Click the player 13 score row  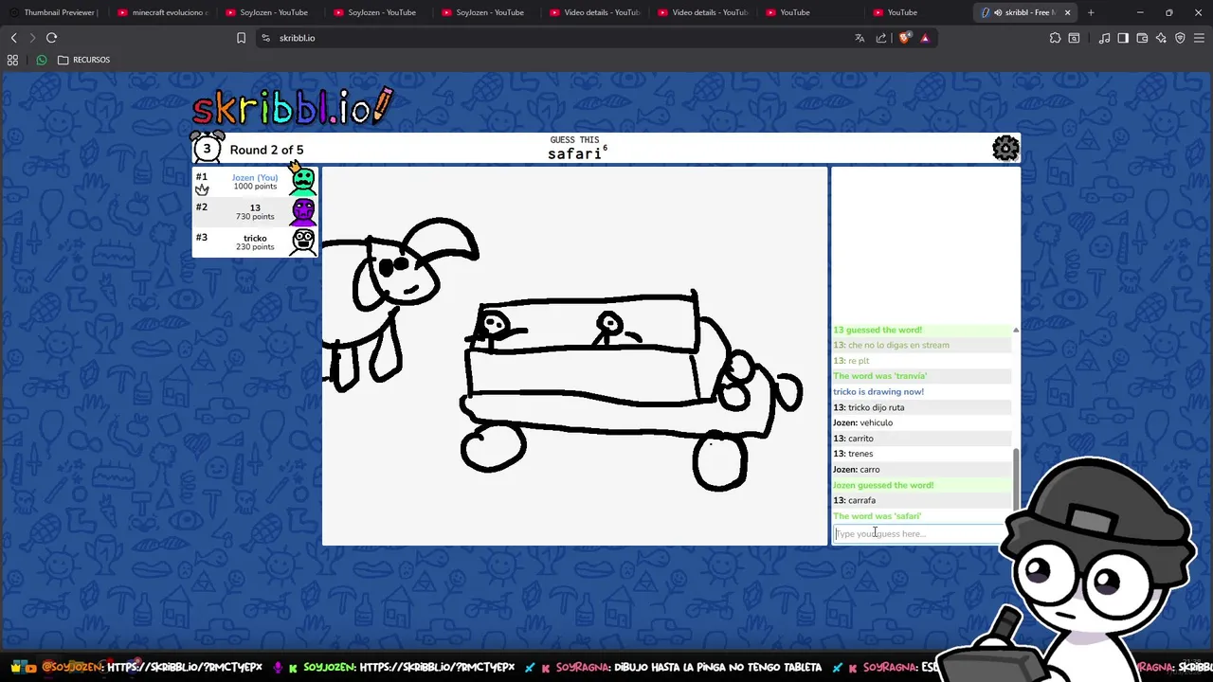point(255,212)
